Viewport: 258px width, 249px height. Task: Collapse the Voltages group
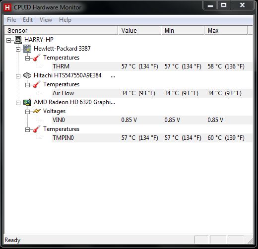(27, 112)
